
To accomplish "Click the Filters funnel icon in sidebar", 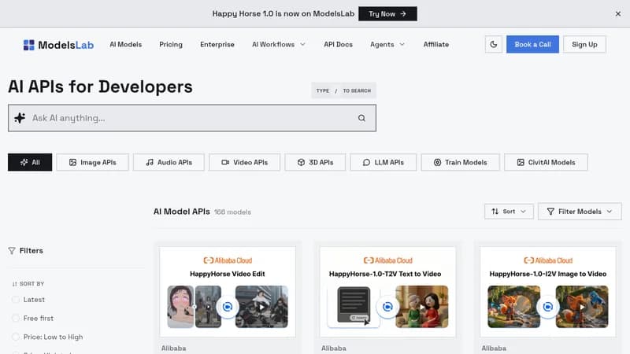I will click(12, 250).
